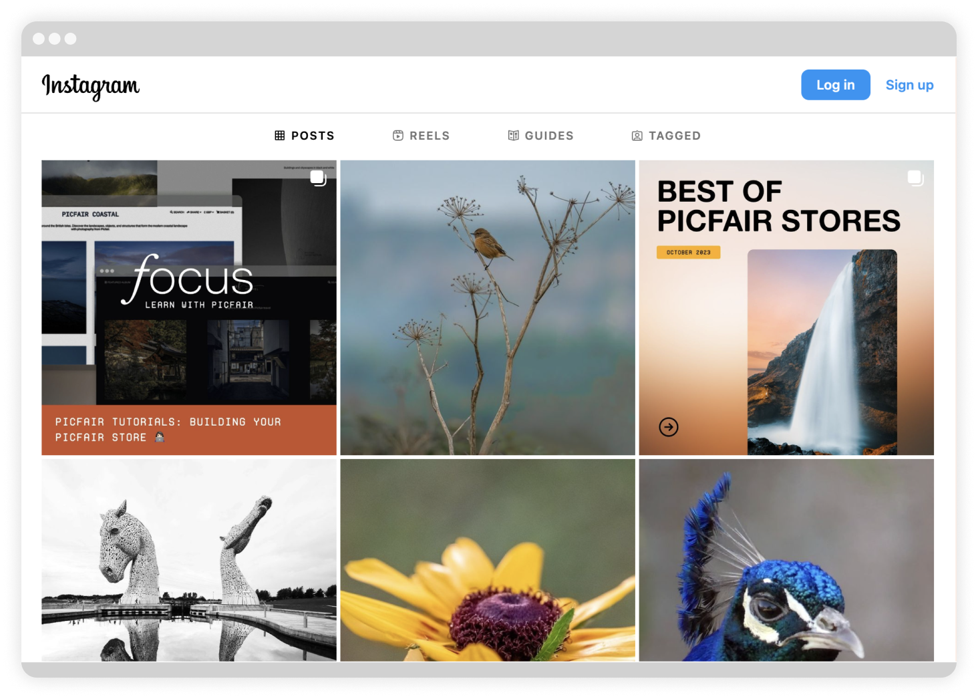Image resolution: width=978 pixels, height=699 pixels.
Task: Switch to the TAGGED tab
Action: pos(666,136)
